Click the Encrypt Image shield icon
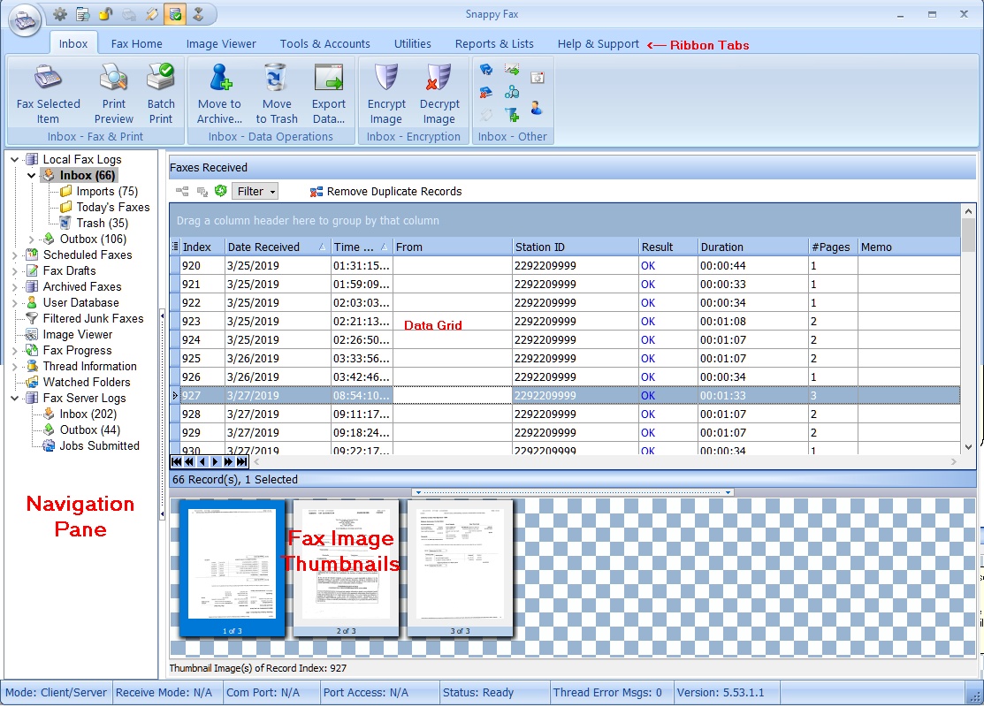 pos(386,79)
